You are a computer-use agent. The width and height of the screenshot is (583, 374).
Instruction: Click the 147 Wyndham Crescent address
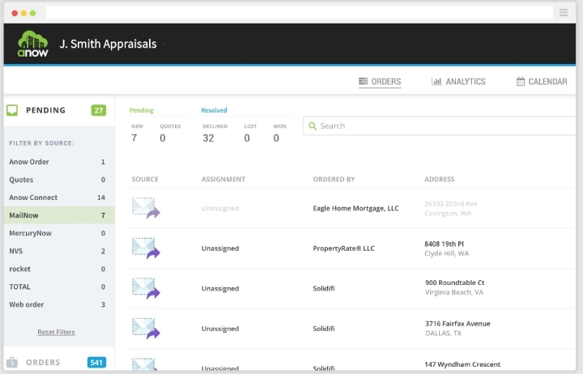462,364
